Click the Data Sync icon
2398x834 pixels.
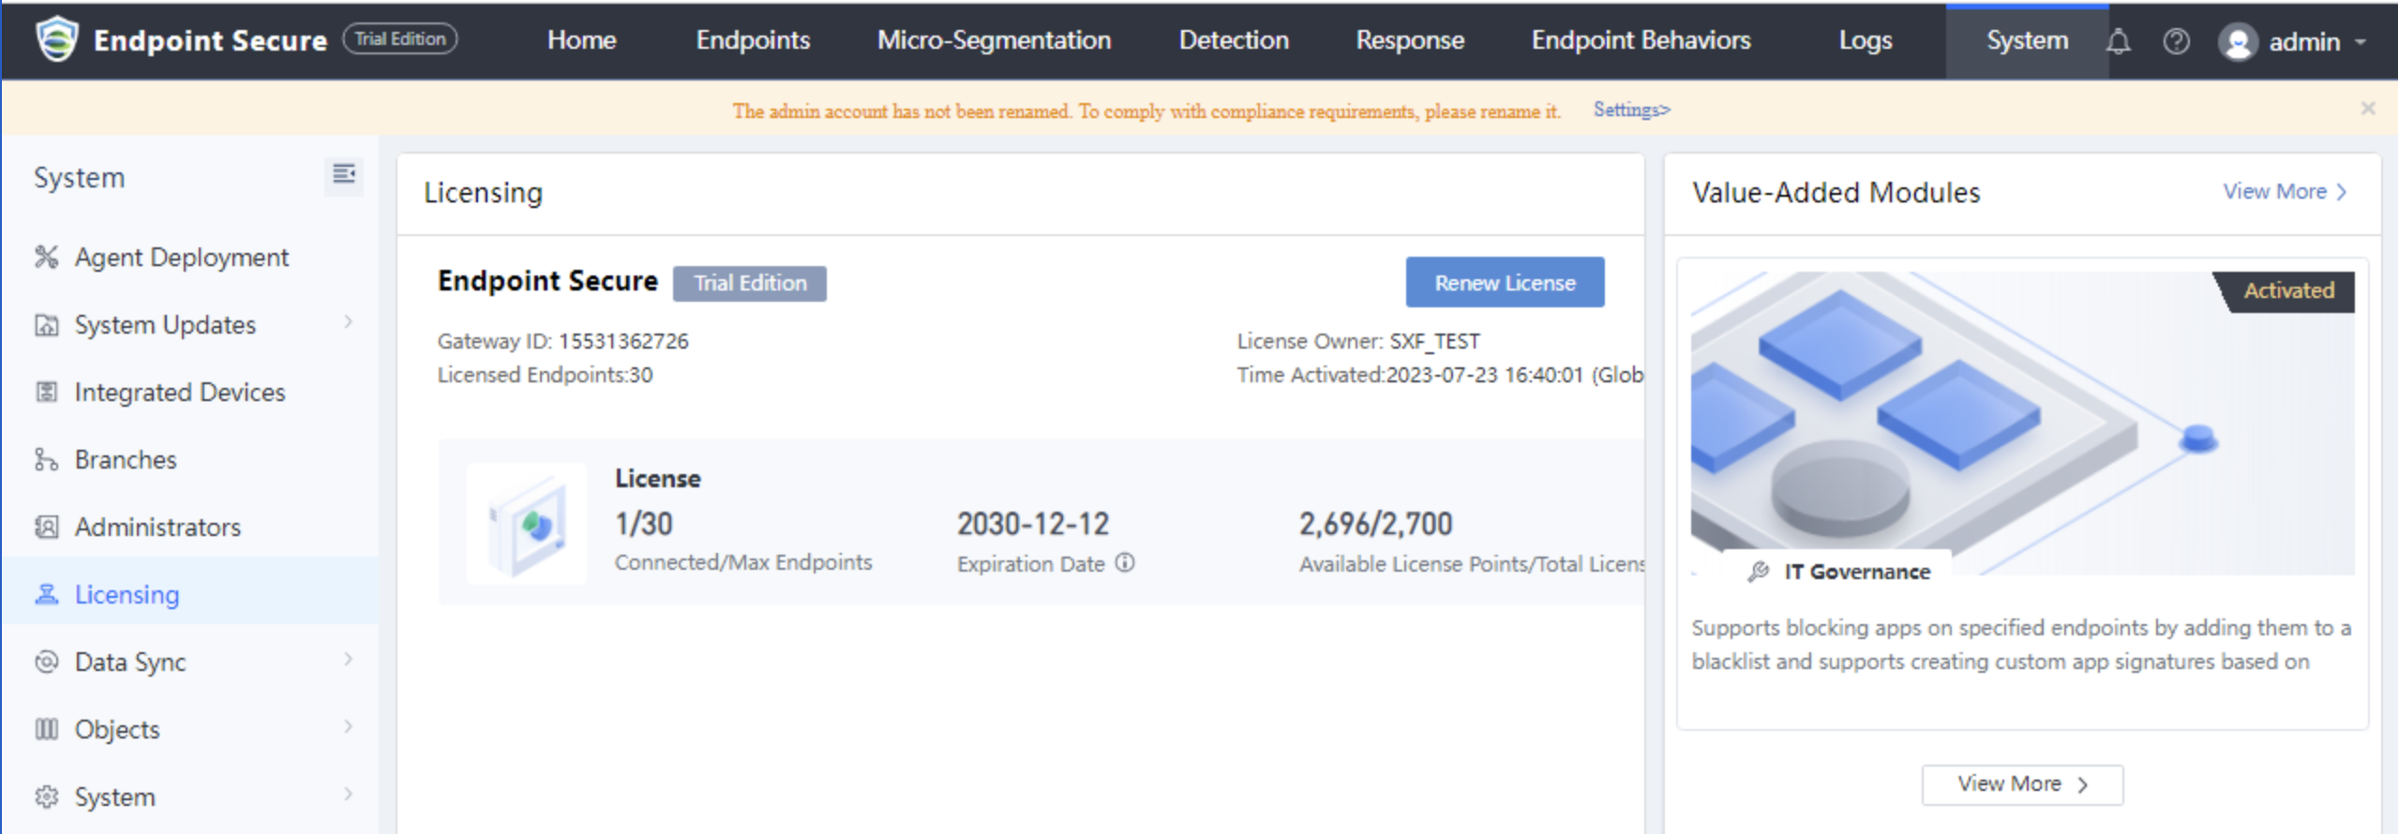coord(47,662)
